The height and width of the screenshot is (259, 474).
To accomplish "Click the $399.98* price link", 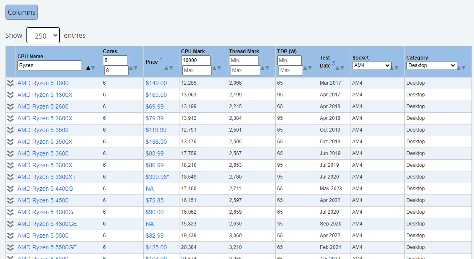I will pyautogui.click(x=158, y=177).
